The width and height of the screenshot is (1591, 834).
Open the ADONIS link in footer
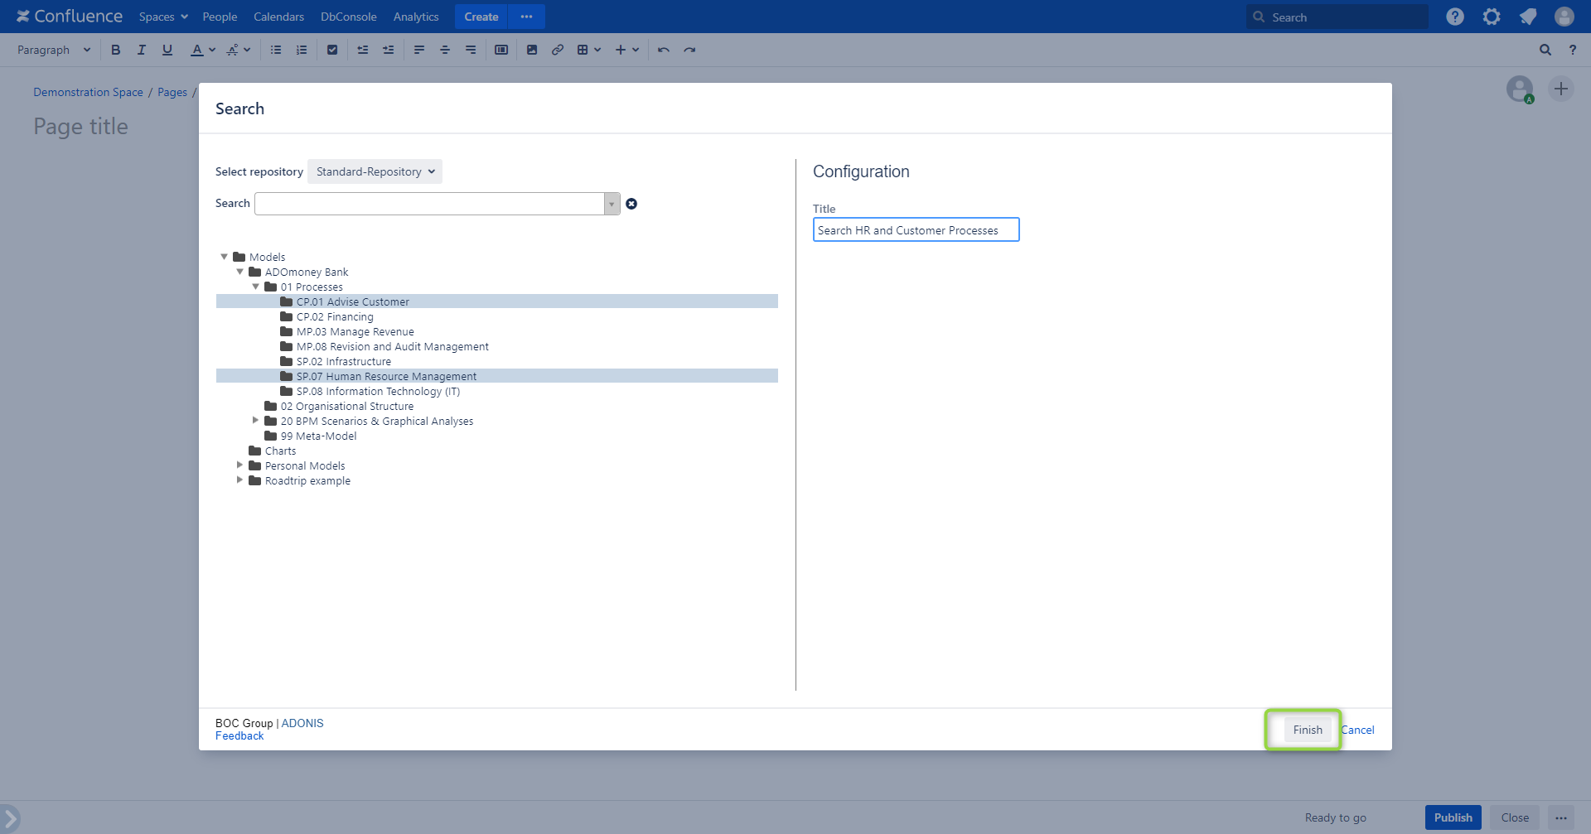point(302,723)
